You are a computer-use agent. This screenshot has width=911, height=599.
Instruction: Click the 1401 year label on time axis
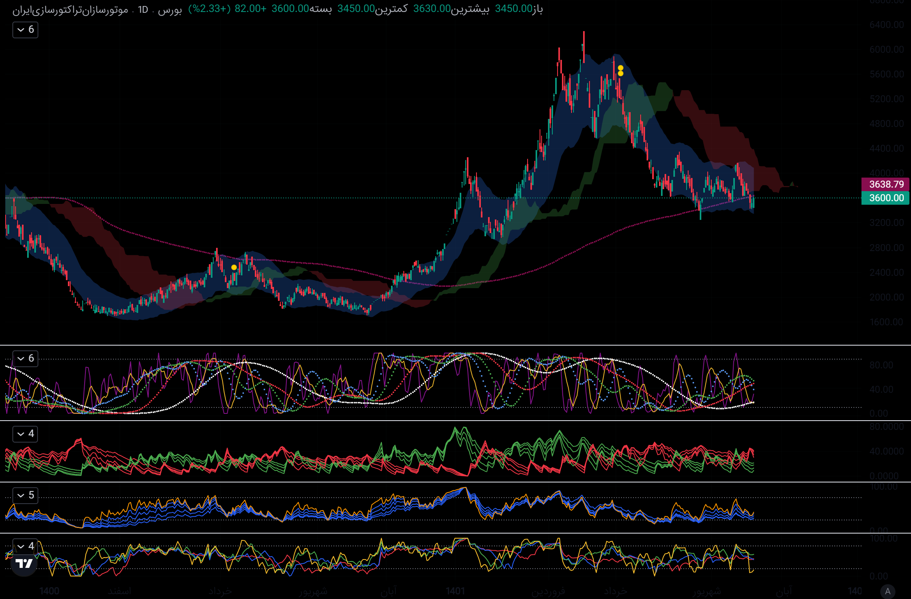pos(455,591)
